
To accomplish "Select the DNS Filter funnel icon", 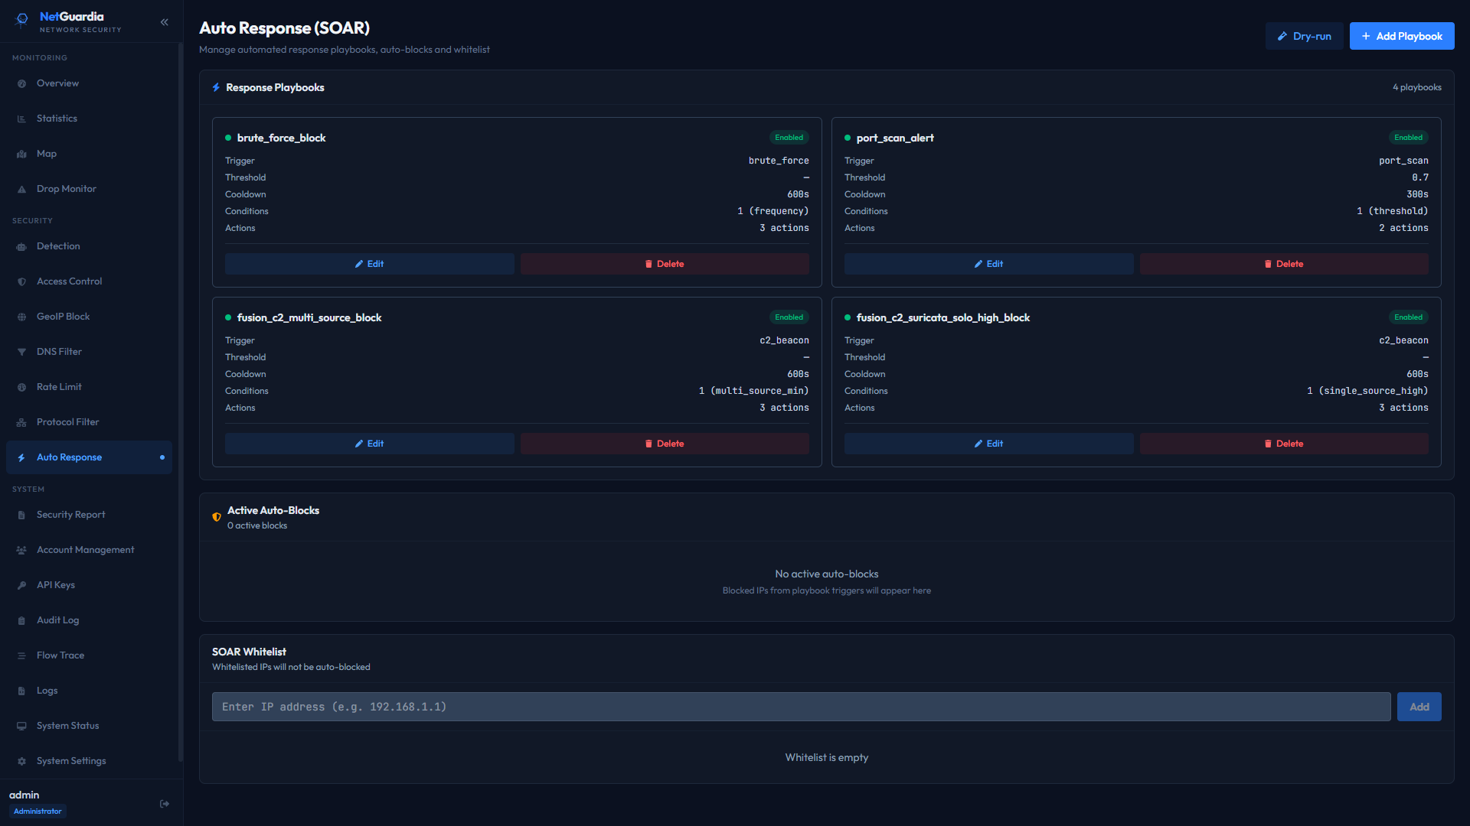I will tap(21, 352).
